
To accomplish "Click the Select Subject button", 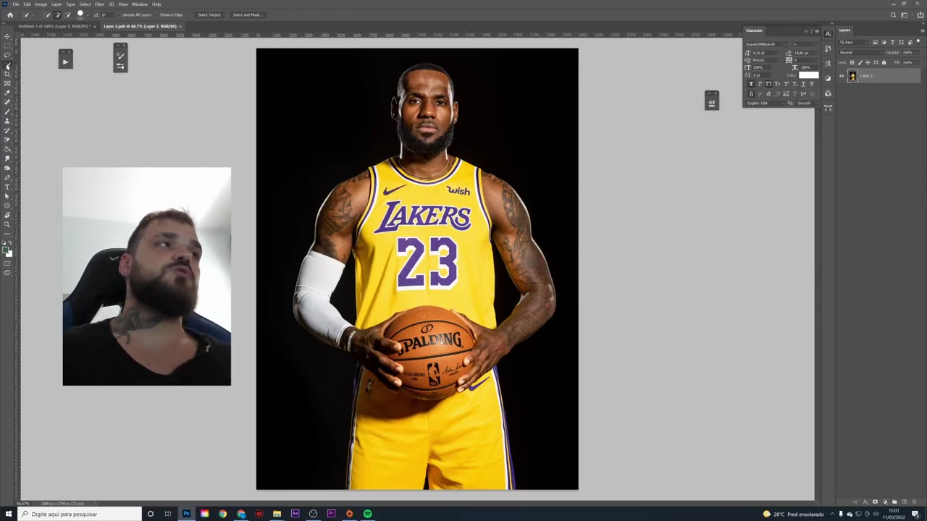I will click(x=209, y=14).
